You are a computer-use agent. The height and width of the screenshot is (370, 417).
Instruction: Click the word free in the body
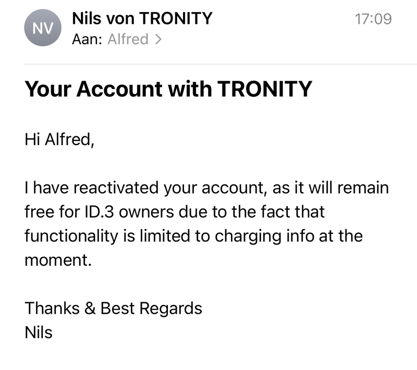click(39, 212)
